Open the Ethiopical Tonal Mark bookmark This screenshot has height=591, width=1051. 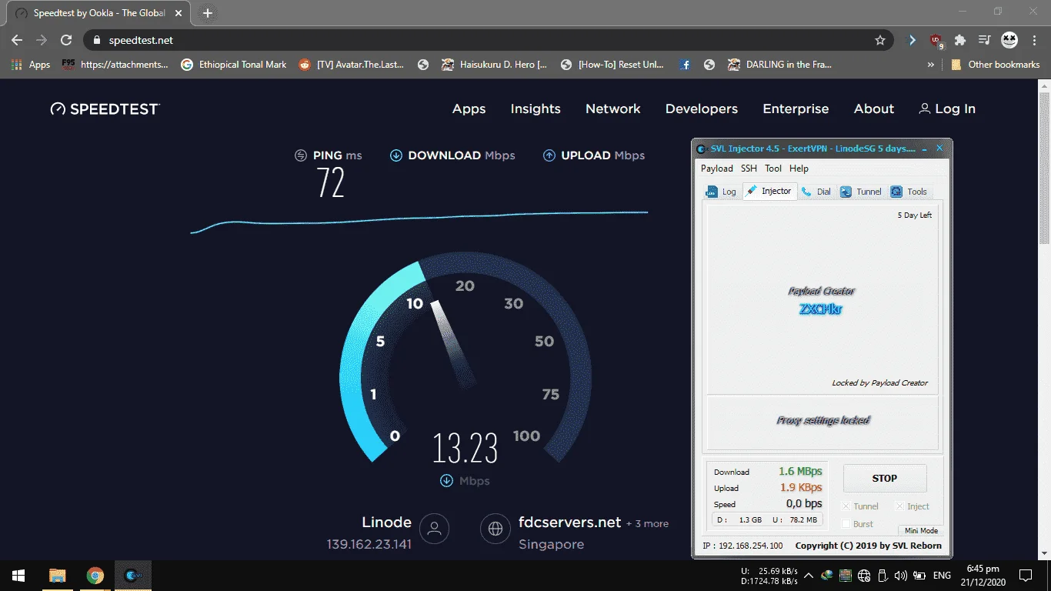point(233,65)
